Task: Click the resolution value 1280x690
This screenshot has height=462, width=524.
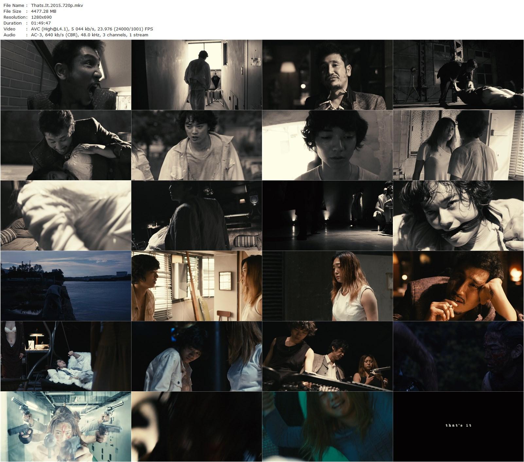Action: click(41, 17)
